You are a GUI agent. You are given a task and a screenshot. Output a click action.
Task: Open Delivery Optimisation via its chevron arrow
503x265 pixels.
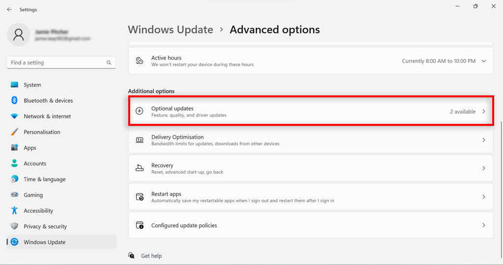click(484, 140)
